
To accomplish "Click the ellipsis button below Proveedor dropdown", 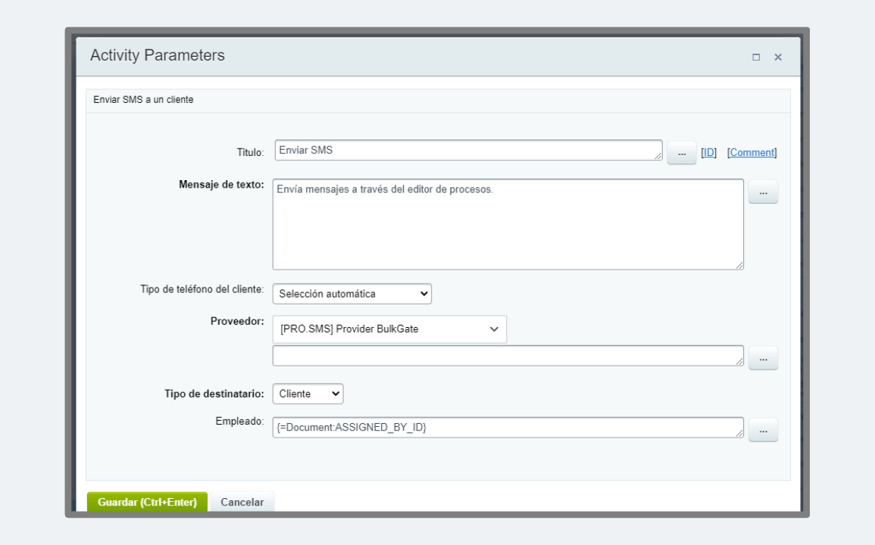I will click(763, 359).
